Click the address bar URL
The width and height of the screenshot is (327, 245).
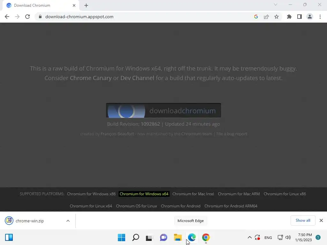click(79, 17)
